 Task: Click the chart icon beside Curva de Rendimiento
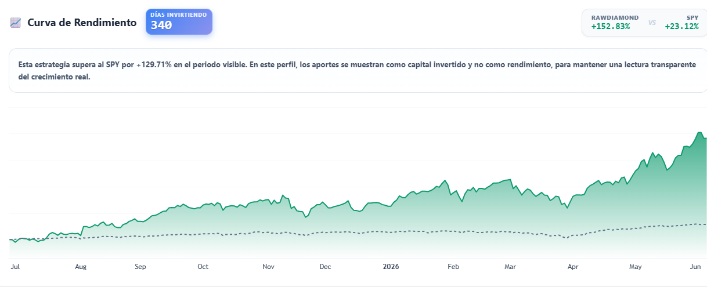(x=16, y=23)
